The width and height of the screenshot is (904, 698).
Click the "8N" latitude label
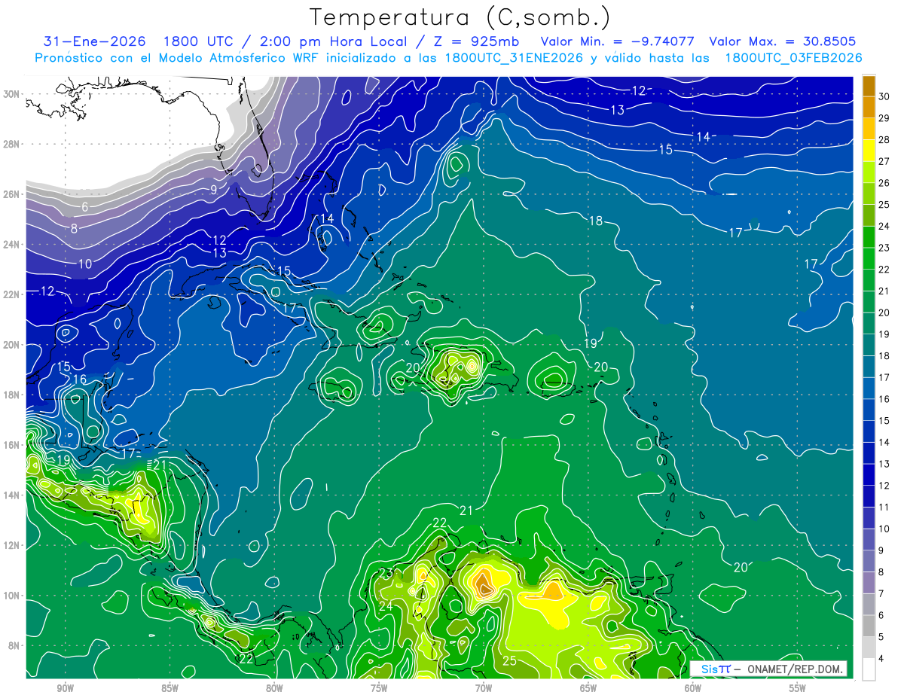[x=14, y=645]
